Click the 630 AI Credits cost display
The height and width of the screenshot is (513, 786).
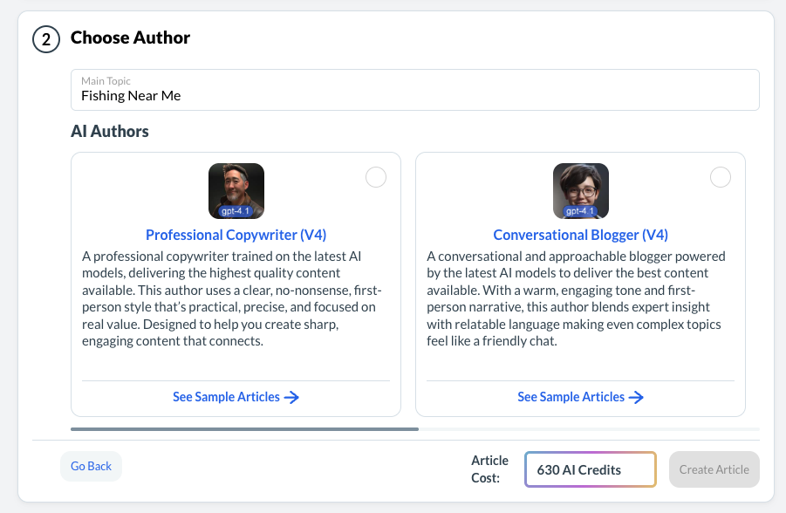(x=590, y=469)
